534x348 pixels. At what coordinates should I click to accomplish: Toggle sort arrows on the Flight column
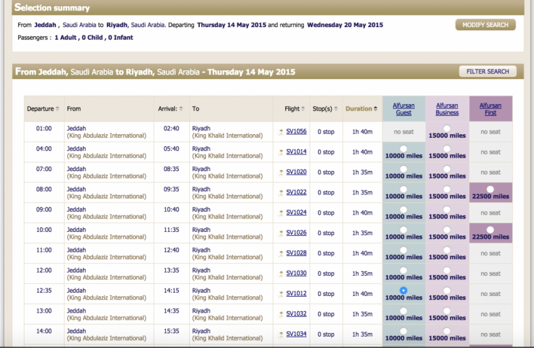point(303,109)
